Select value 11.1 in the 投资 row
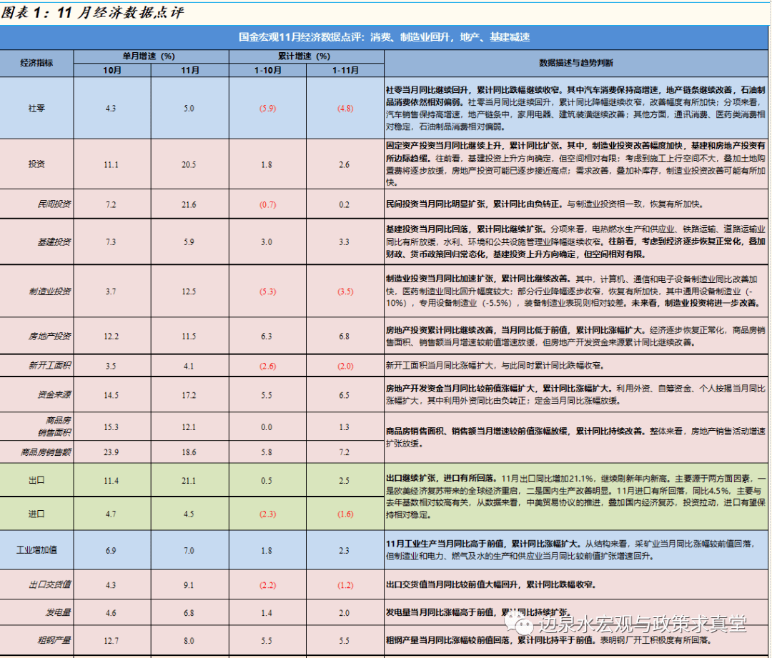 [112, 165]
